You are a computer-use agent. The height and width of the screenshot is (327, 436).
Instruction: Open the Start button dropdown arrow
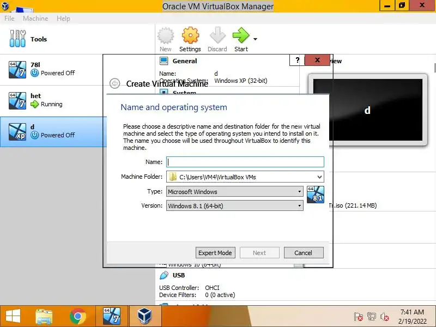pyautogui.click(x=255, y=39)
